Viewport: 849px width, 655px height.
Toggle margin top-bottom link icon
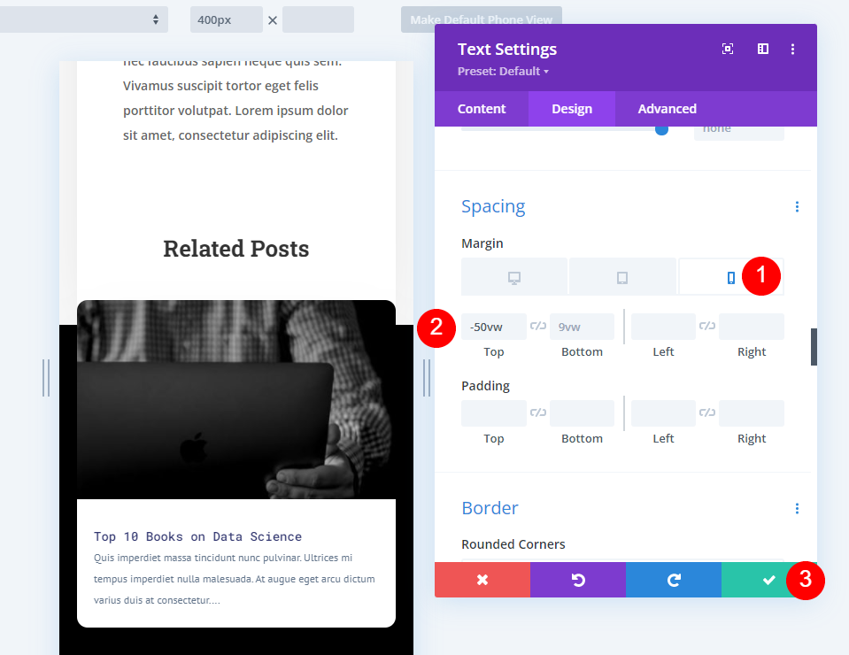(537, 326)
